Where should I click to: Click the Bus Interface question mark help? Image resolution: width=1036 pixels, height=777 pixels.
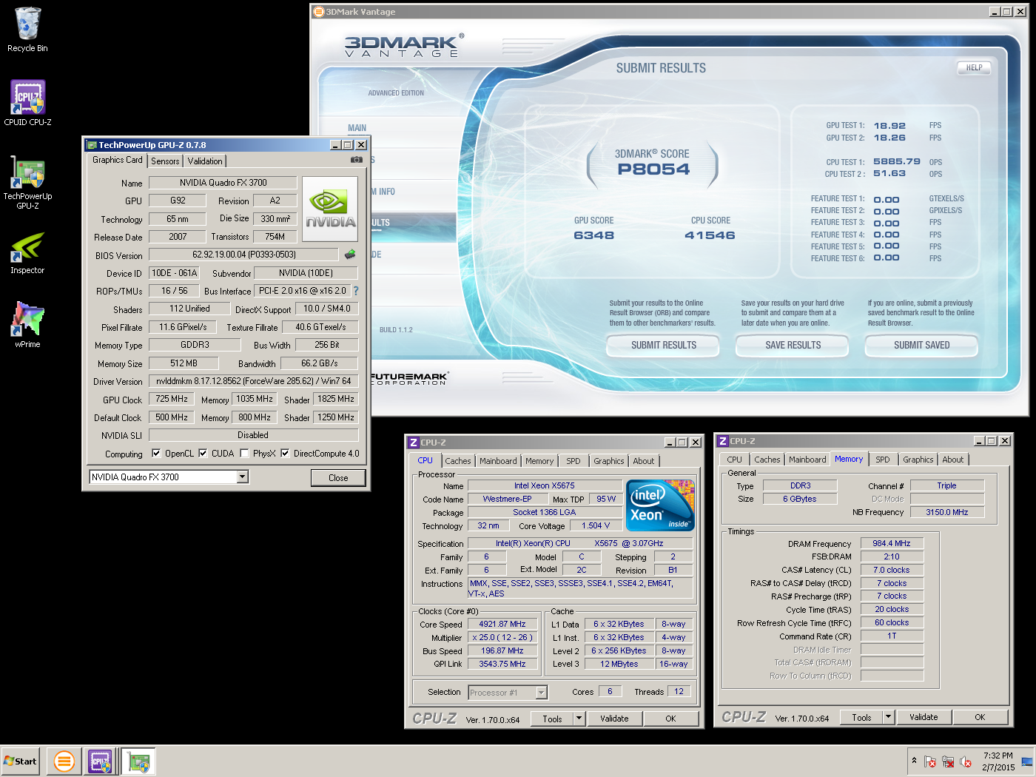pyautogui.click(x=356, y=291)
